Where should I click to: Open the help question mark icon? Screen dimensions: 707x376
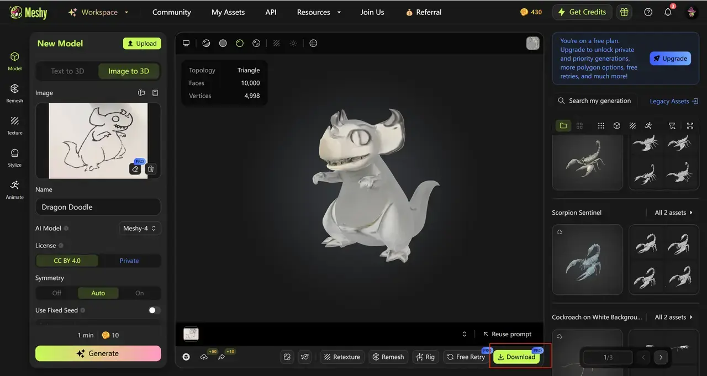point(648,12)
